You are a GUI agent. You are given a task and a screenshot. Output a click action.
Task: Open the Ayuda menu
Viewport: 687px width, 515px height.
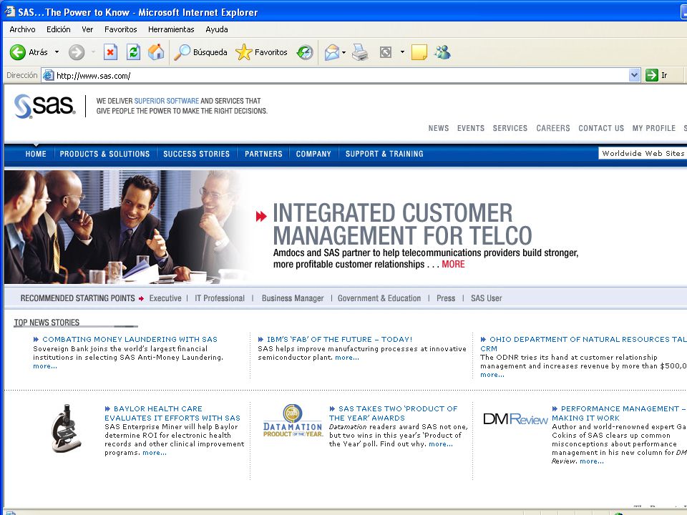[216, 29]
